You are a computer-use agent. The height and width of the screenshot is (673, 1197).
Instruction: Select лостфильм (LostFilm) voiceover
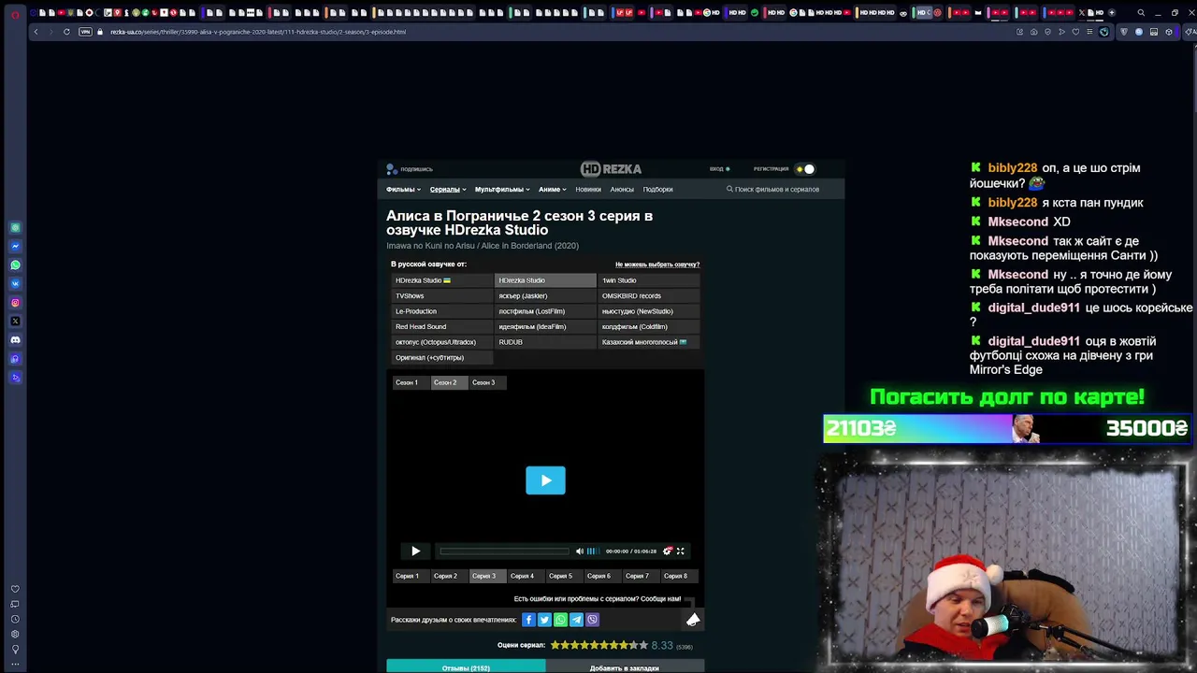pos(545,311)
